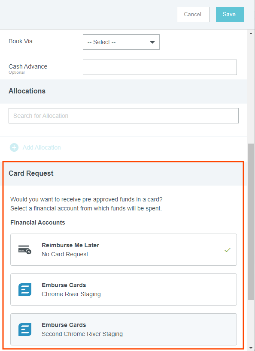Choose Emburse Cards Chrome River Staging account
255x351 pixels.
click(x=124, y=289)
